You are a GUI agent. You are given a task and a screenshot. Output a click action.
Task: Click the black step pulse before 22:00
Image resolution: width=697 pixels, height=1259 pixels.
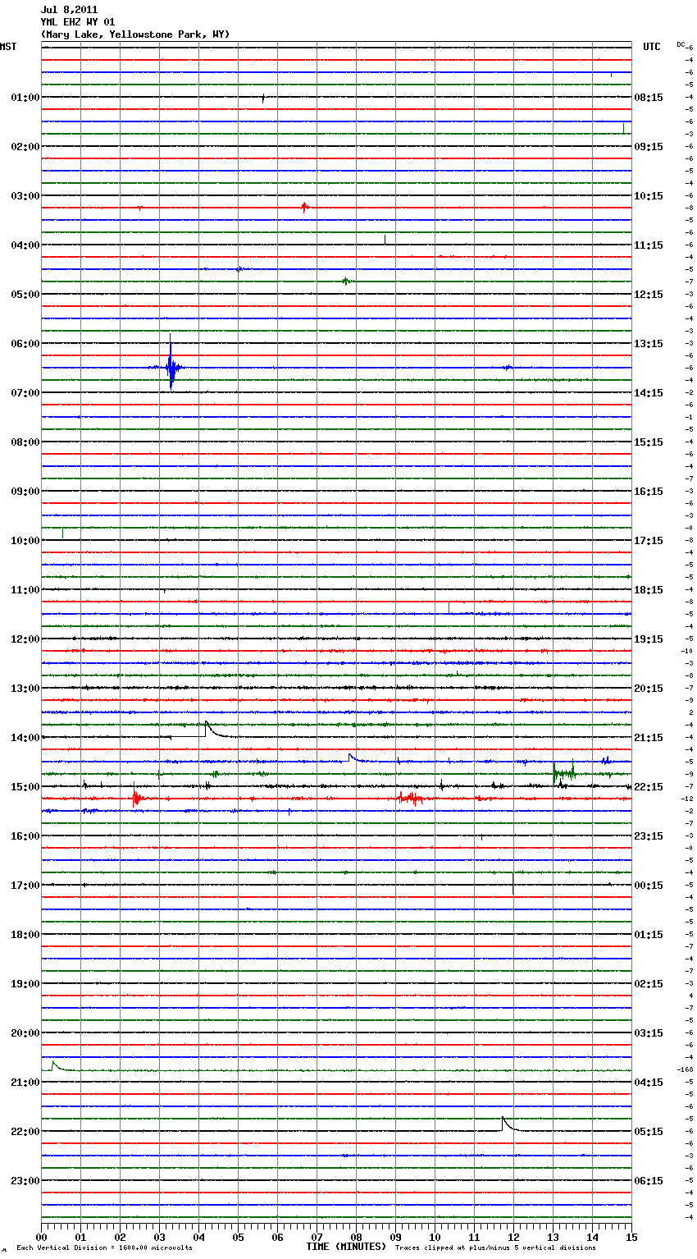pos(504,1122)
